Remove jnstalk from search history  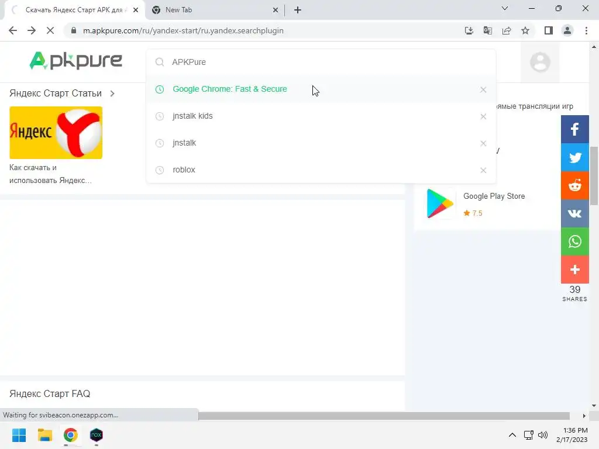pyautogui.click(x=483, y=143)
